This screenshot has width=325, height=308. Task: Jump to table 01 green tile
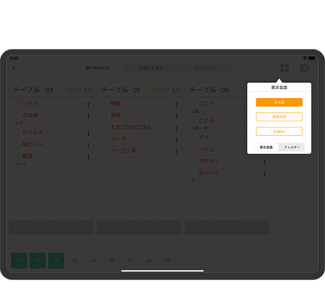19,260
